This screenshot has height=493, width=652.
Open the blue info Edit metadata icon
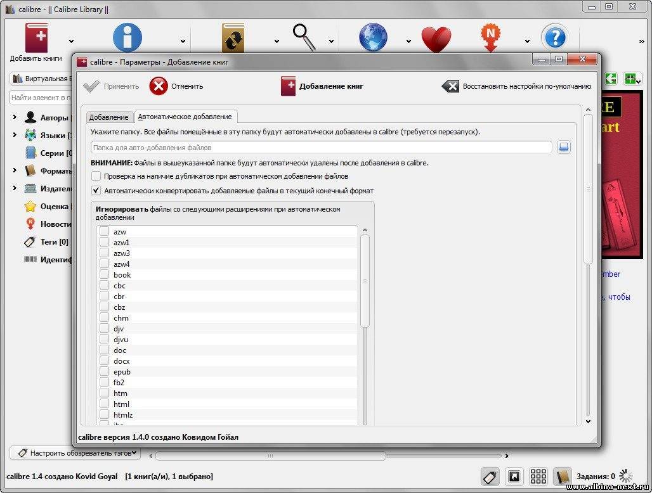(x=127, y=37)
